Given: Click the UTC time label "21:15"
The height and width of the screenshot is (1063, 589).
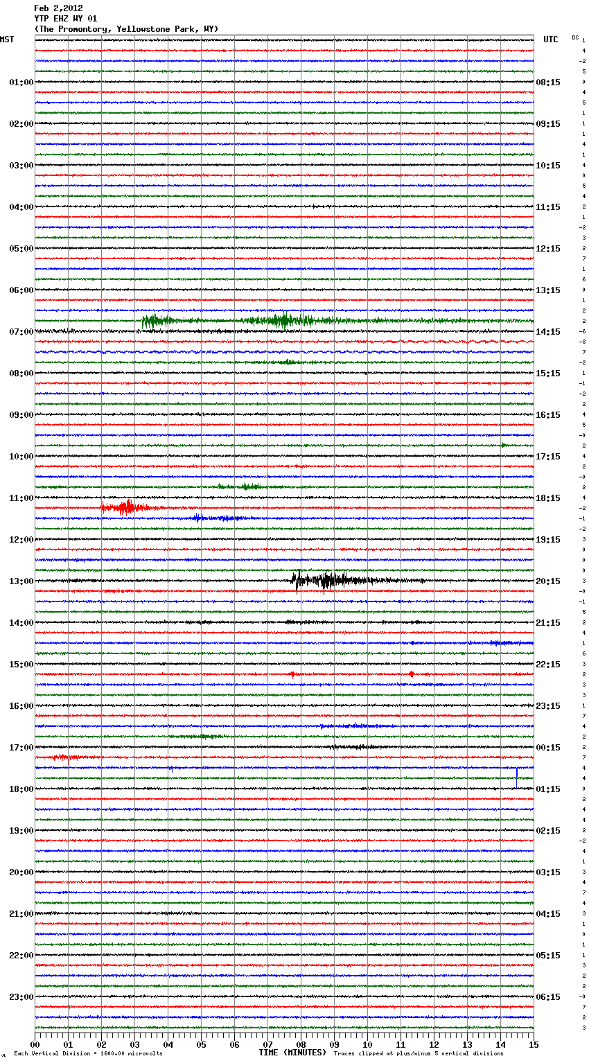Looking at the screenshot, I should 548,623.
